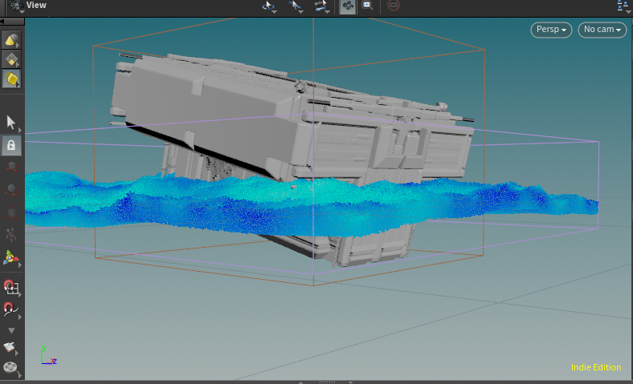Click the Track view tool icon
Viewport: 633px width, 384px height.
(295, 6)
